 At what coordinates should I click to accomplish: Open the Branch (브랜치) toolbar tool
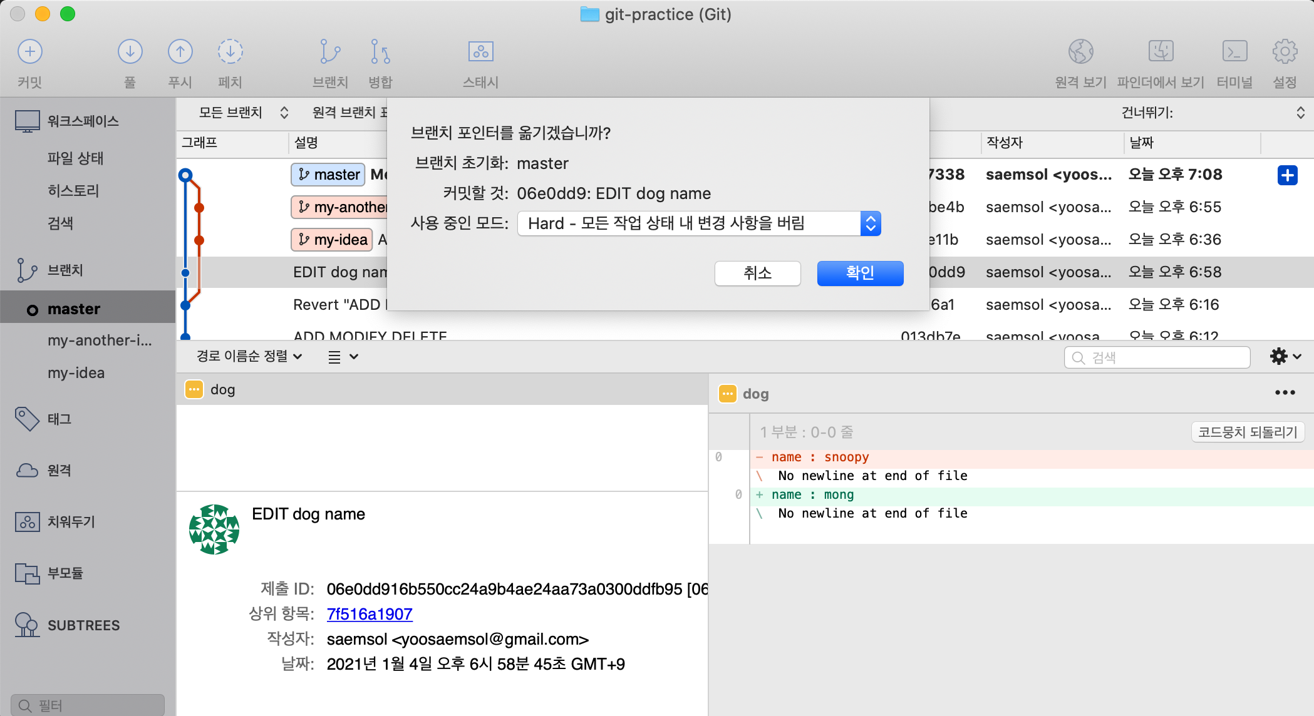pyautogui.click(x=330, y=51)
